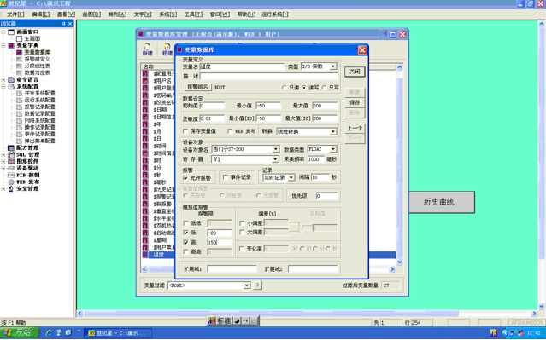This screenshot has width=546, height=340.
Task: Click the 变量名 input field
Action: point(242,66)
